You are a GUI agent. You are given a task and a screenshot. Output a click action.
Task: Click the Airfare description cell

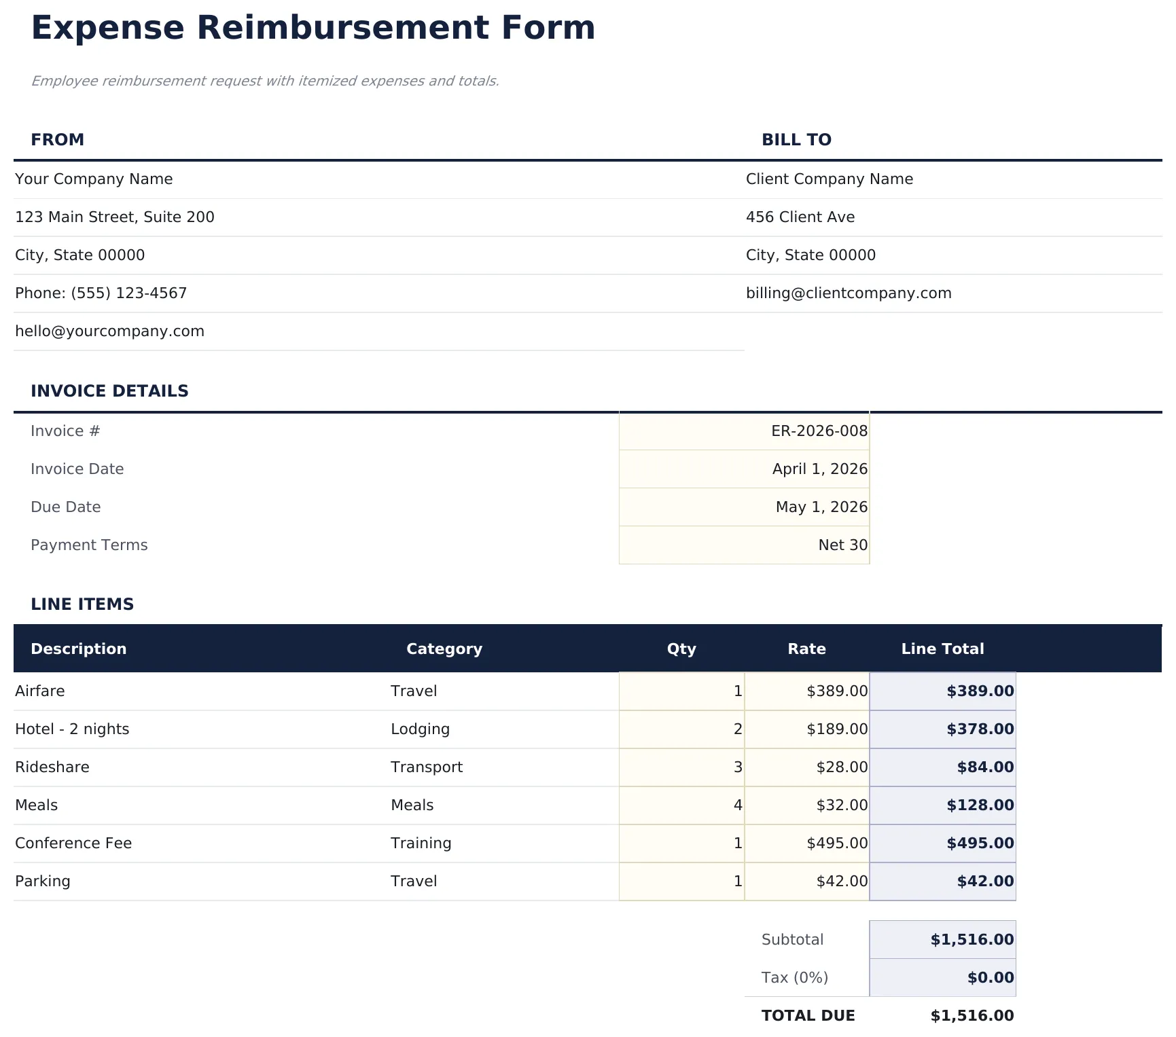point(39,691)
